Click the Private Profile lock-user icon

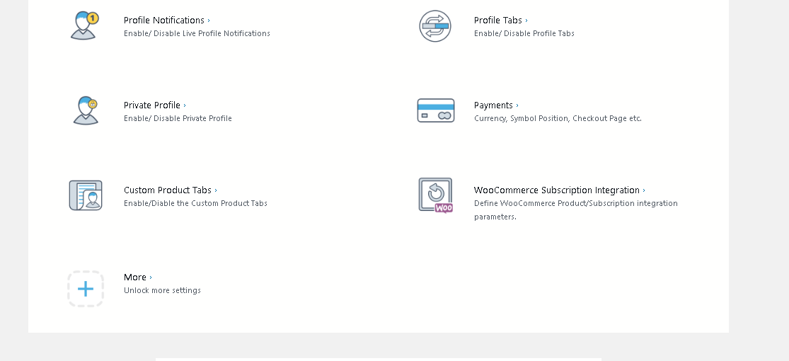pos(86,110)
